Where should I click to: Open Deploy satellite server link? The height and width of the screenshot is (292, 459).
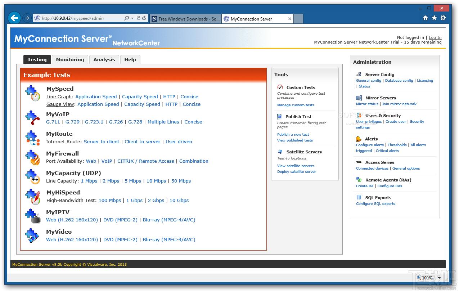coord(297,171)
